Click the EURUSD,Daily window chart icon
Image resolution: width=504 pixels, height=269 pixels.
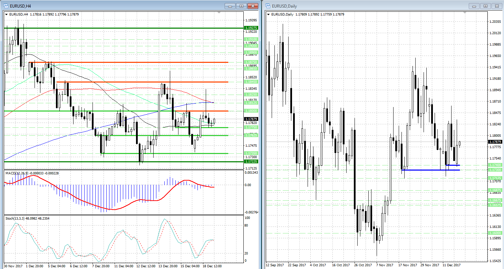point(268,6)
